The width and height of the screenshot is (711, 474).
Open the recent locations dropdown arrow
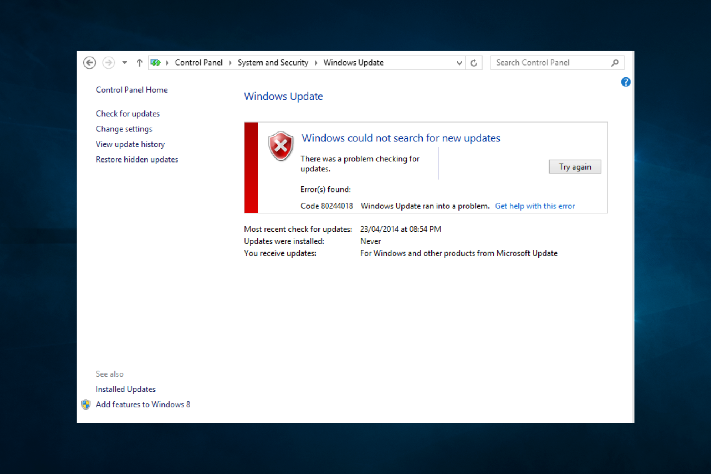coord(124,63)
